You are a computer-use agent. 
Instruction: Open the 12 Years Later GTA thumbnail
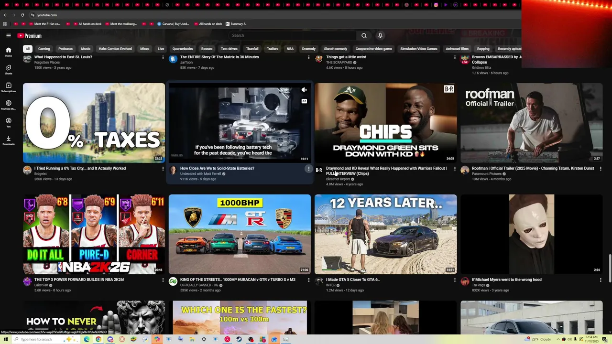pyautogui.click(x=386, y=234)
